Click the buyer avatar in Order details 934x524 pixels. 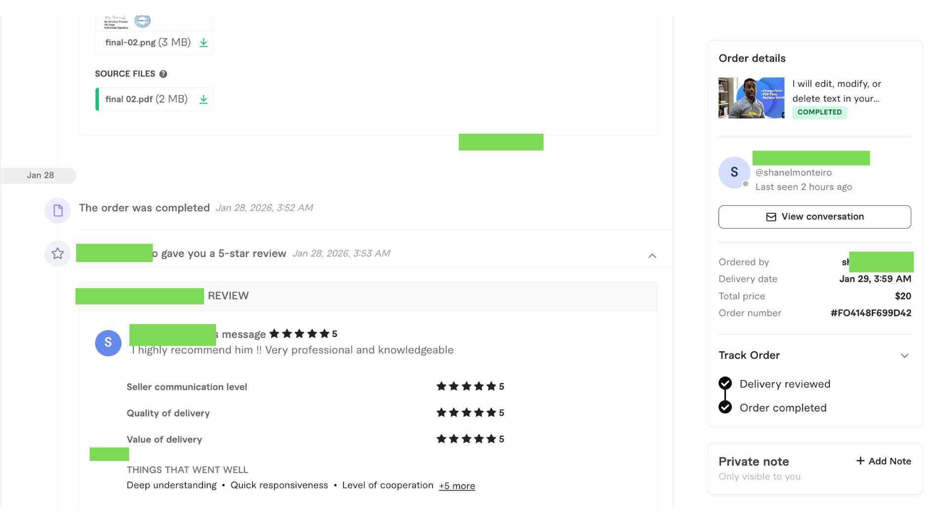[734, 172]
